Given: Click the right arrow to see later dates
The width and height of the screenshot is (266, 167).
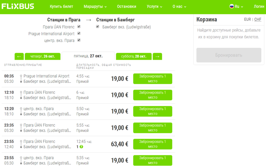Looking at the screenshot, I should pyautogui.click(x=157, y=56).
